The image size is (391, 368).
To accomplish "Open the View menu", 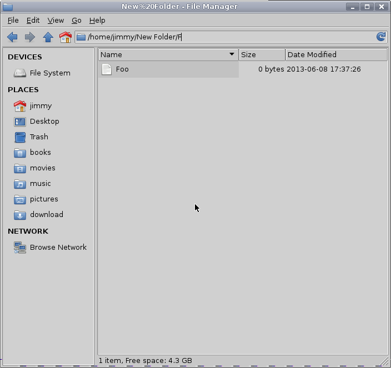I will (56, 20).
